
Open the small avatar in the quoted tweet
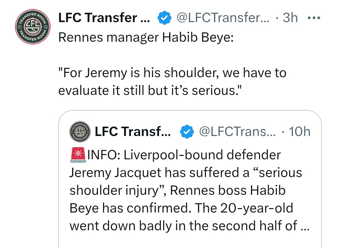[80, 132]
